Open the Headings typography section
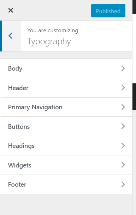The height and width of the screenshot is (215, 136). (66, 146)
